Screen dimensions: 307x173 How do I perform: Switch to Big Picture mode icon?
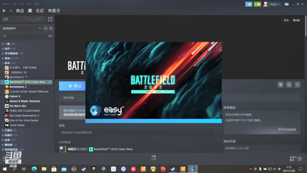tap(287, 4)
